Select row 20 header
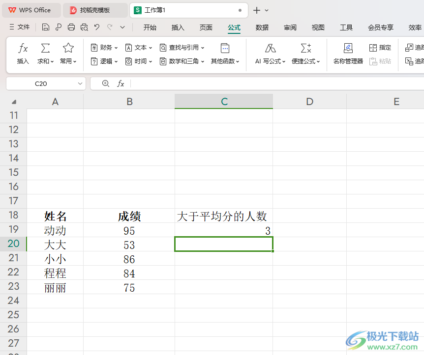 tap(13, 244)
